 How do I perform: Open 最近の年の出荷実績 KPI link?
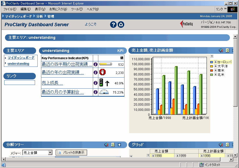[63, 72]
